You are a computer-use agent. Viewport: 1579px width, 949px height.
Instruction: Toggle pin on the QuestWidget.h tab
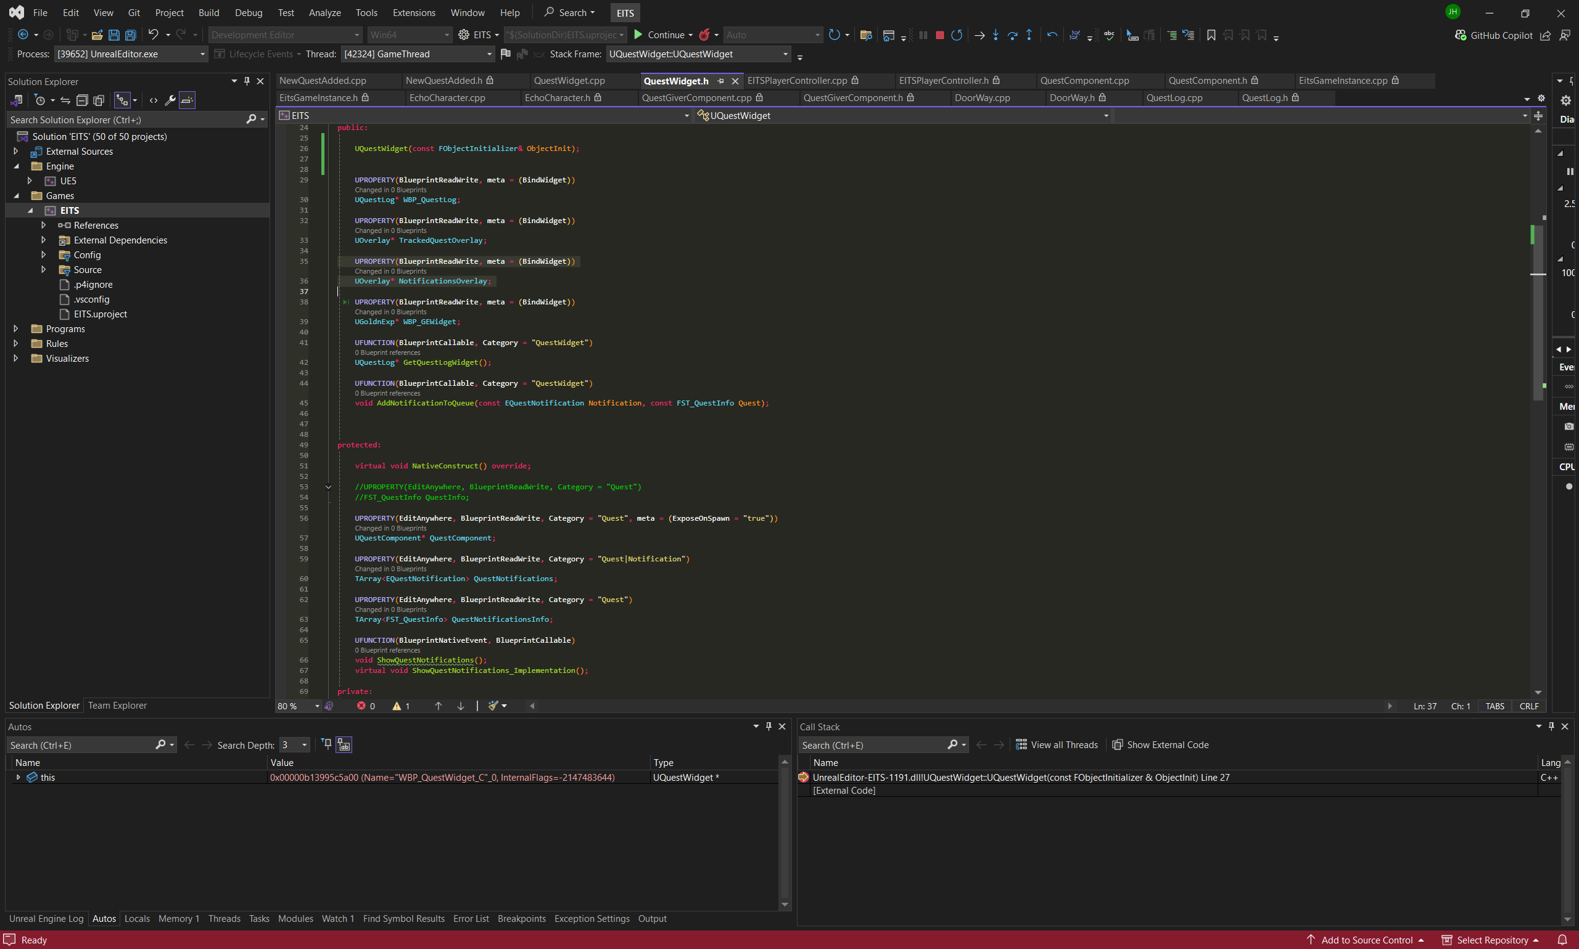pyautogui.click(x=721, y=81)
